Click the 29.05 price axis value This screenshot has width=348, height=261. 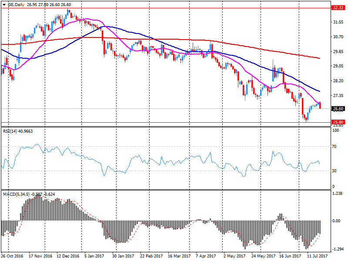338,66
